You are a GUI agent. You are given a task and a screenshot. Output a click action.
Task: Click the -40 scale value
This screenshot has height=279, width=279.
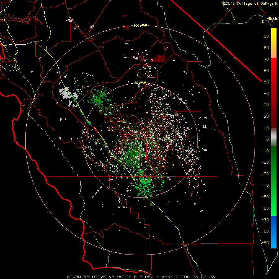[265, 185]
